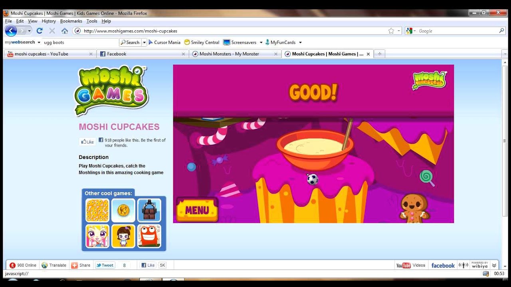Open the brown-haired girl game thumbnail
The width and height of the screenshot is (511, 287).
(x=123, y=236)
